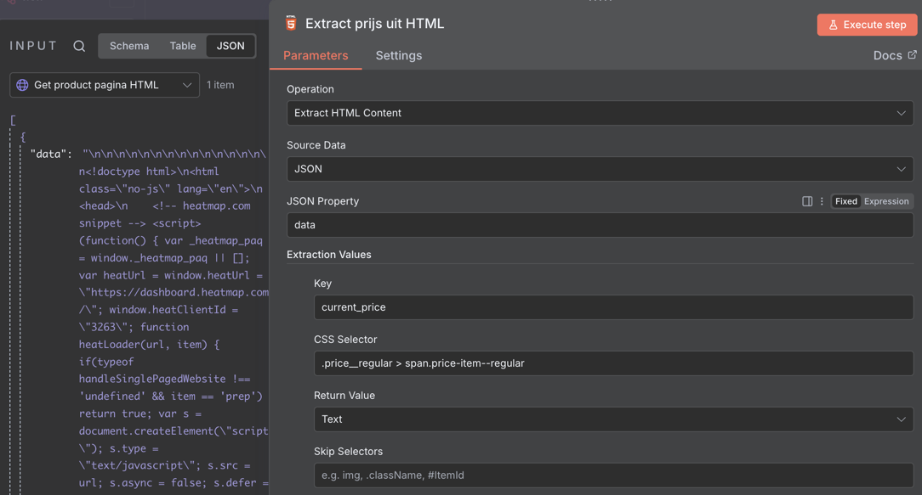Click the CSS Selector input field
This screenshot has height=495, width=922.
click(613, 363)
